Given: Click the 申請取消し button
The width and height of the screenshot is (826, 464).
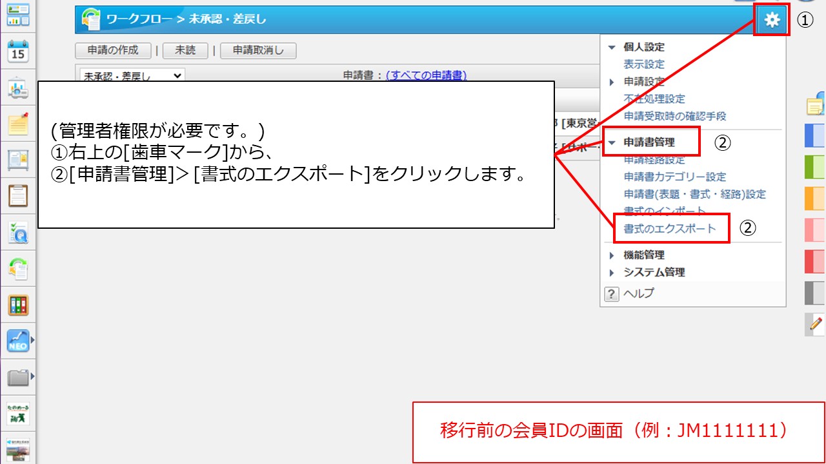Looking at the screenshot, I should point(258,51).
